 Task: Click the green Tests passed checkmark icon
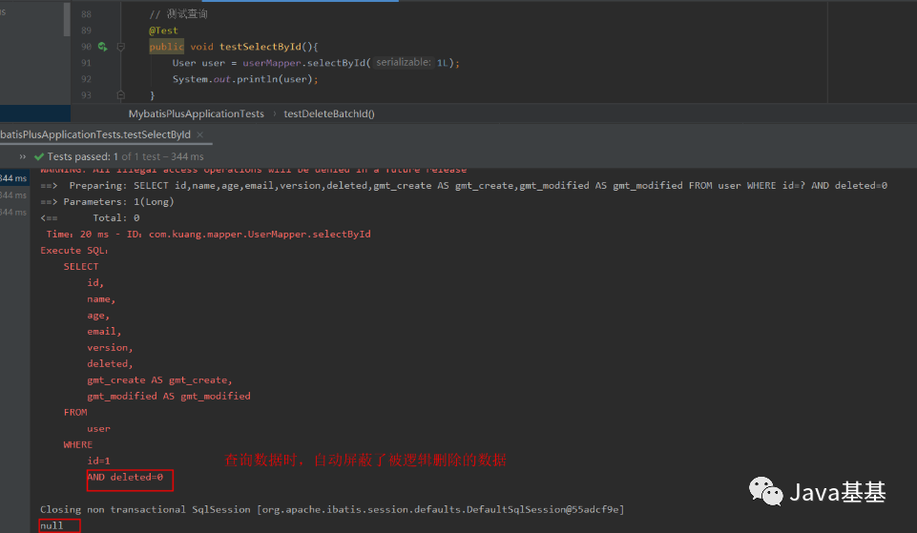(x=39, y=156)
